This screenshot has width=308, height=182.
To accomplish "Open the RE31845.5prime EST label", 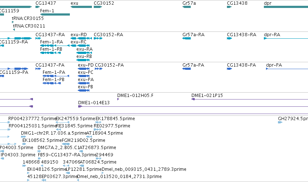I will pyautogui.click(x=74, y=126).
